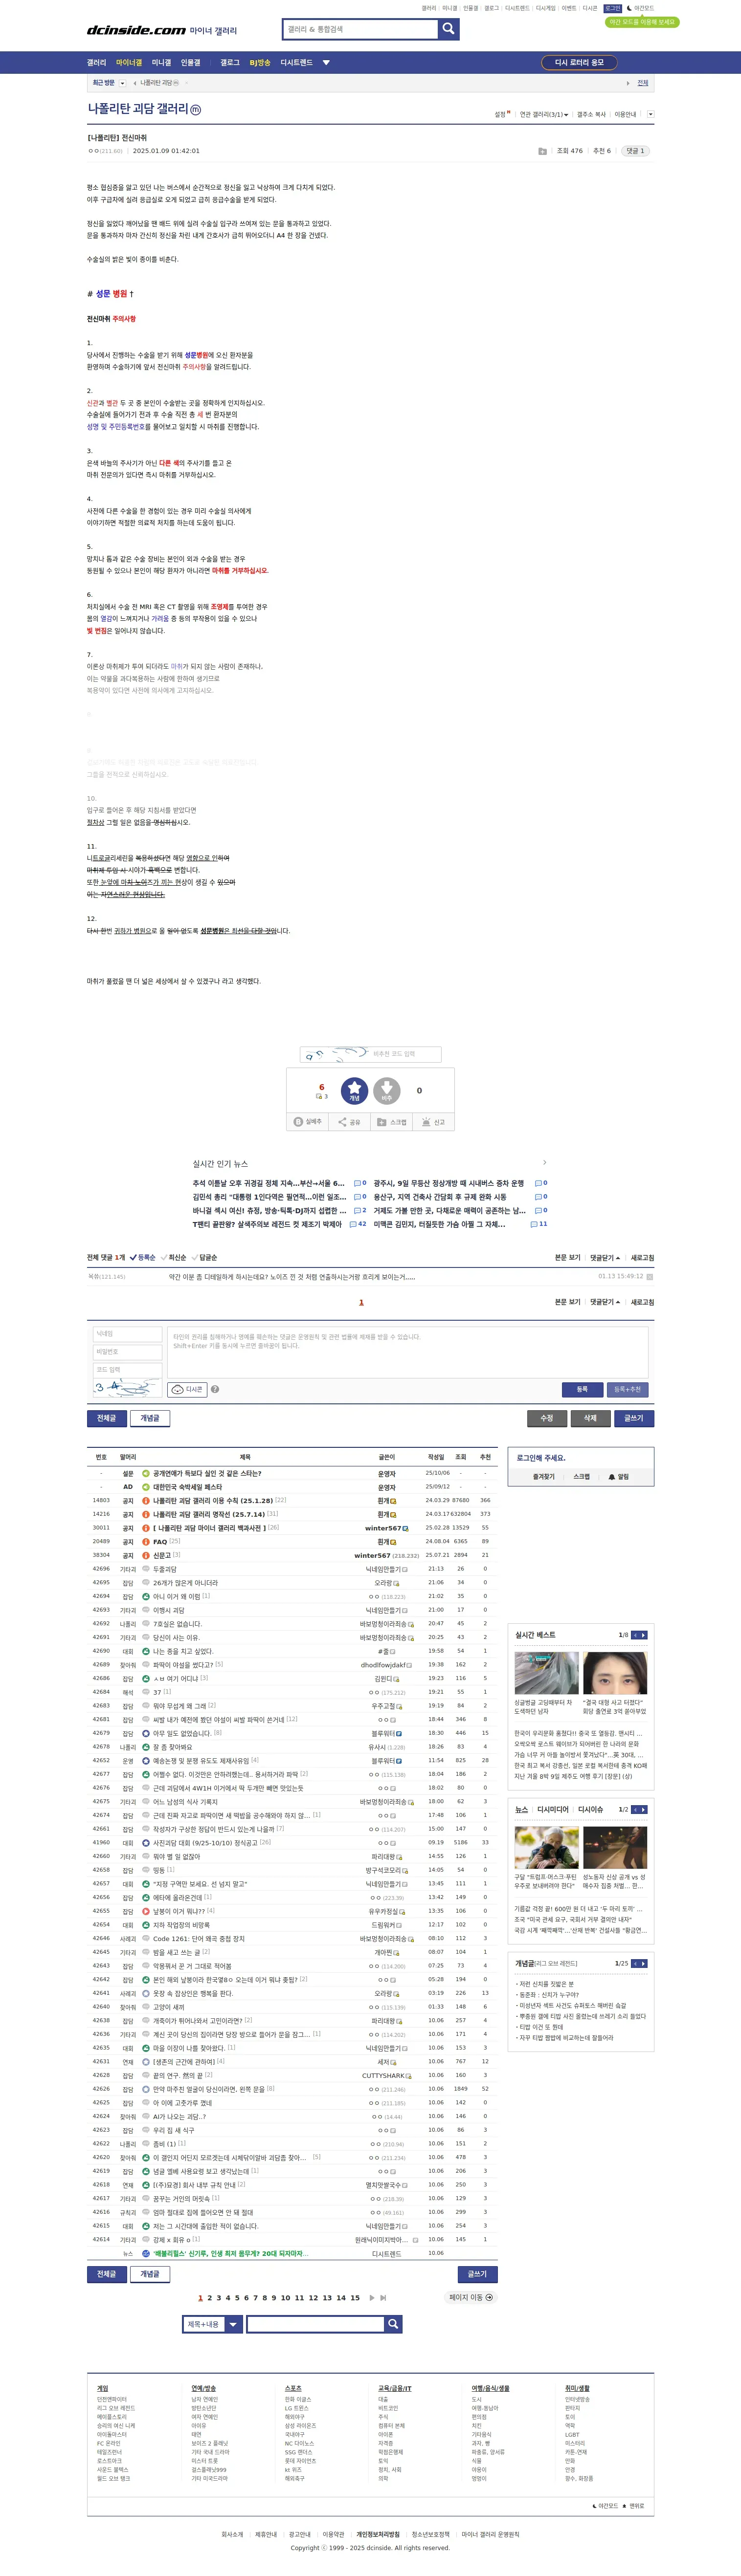
Task: Open BJ방송 in main navigation
Action: (x=260, y=63)
